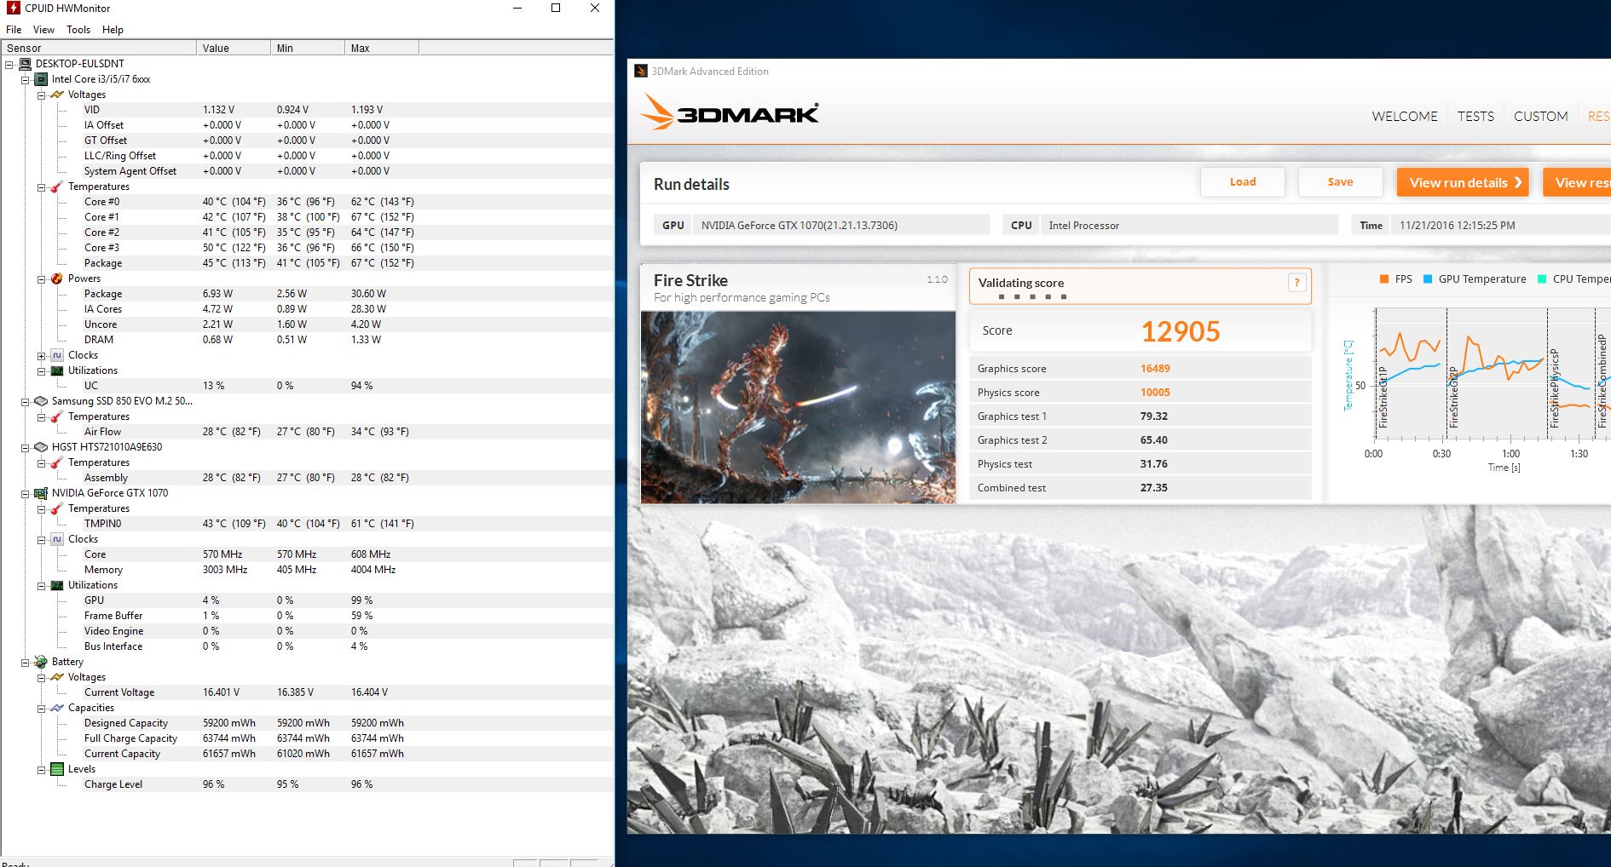Click the NVIDIA GeForce GTX 1070 card icon
The height and width of the screenshot is (867, 1611).
[41, 493]
